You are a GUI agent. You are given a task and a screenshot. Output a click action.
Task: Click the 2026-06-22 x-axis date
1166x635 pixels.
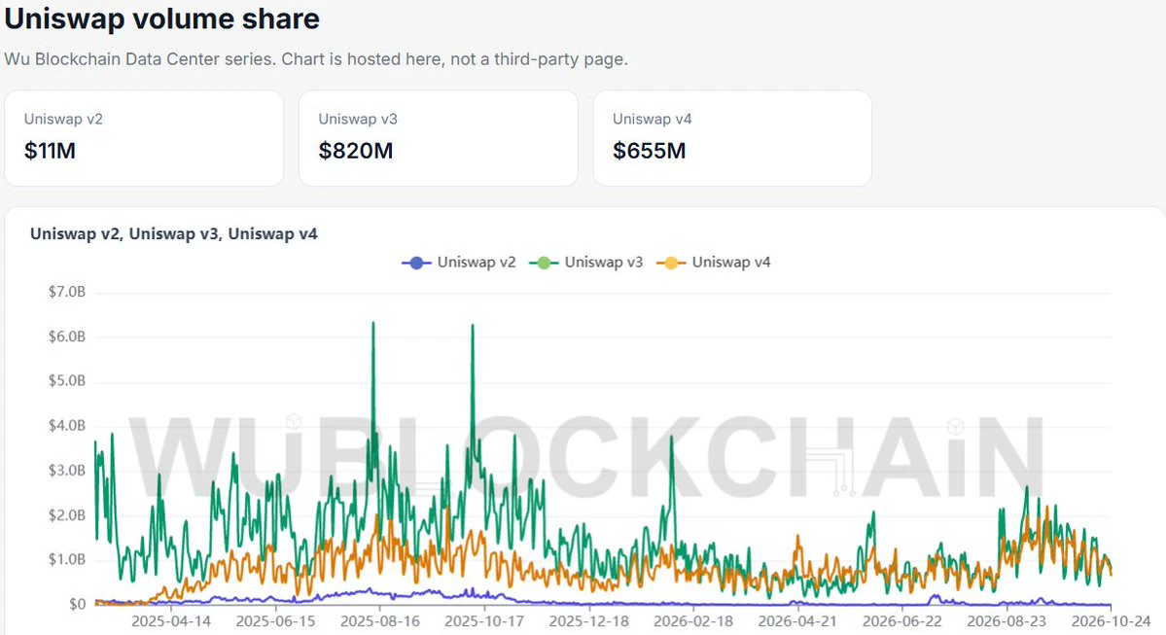[x=902, y=620]
